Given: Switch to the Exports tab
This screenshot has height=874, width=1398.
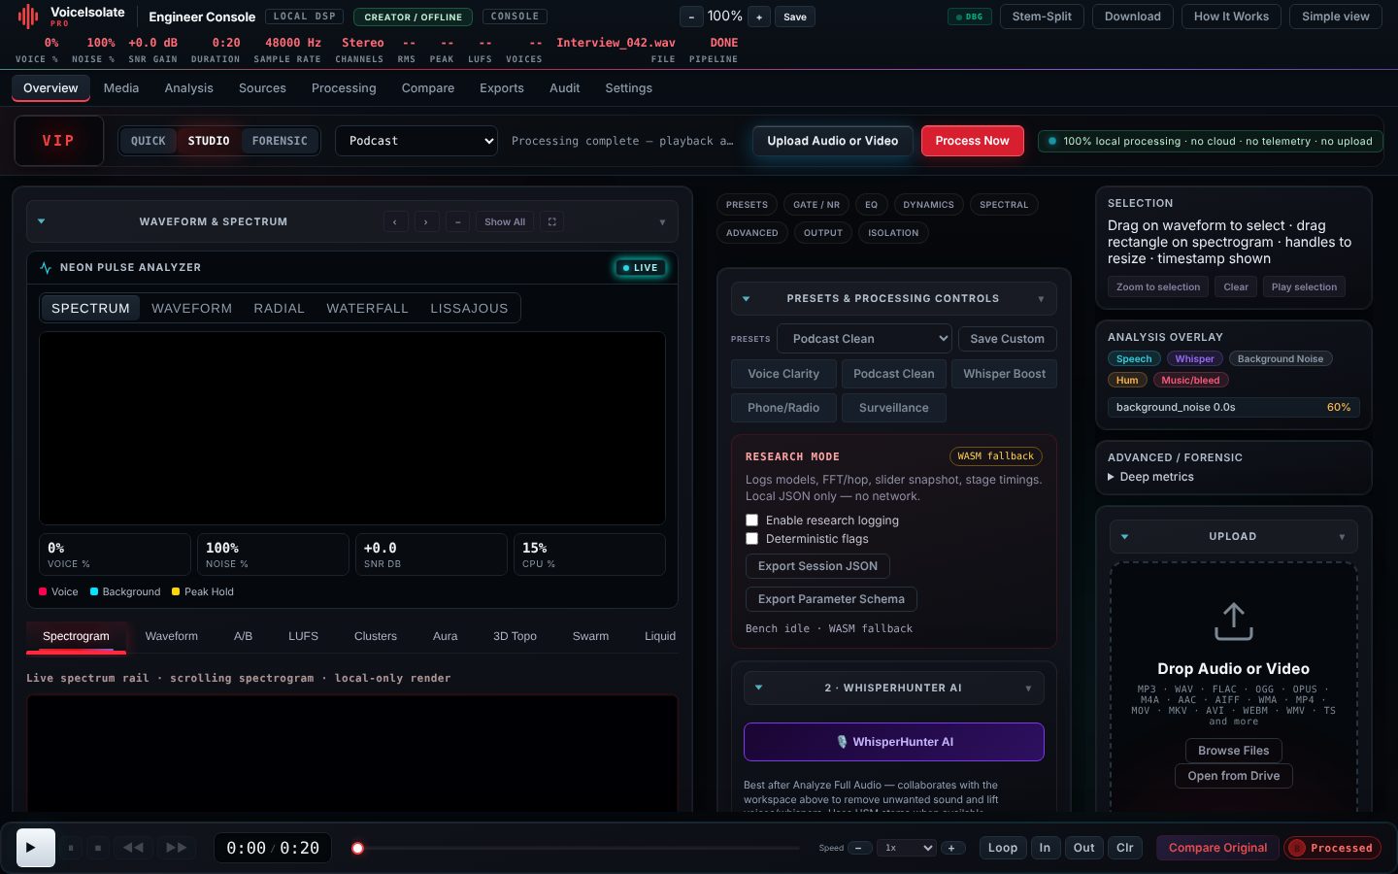Looking at the screenshot, I should click(502, 87).
